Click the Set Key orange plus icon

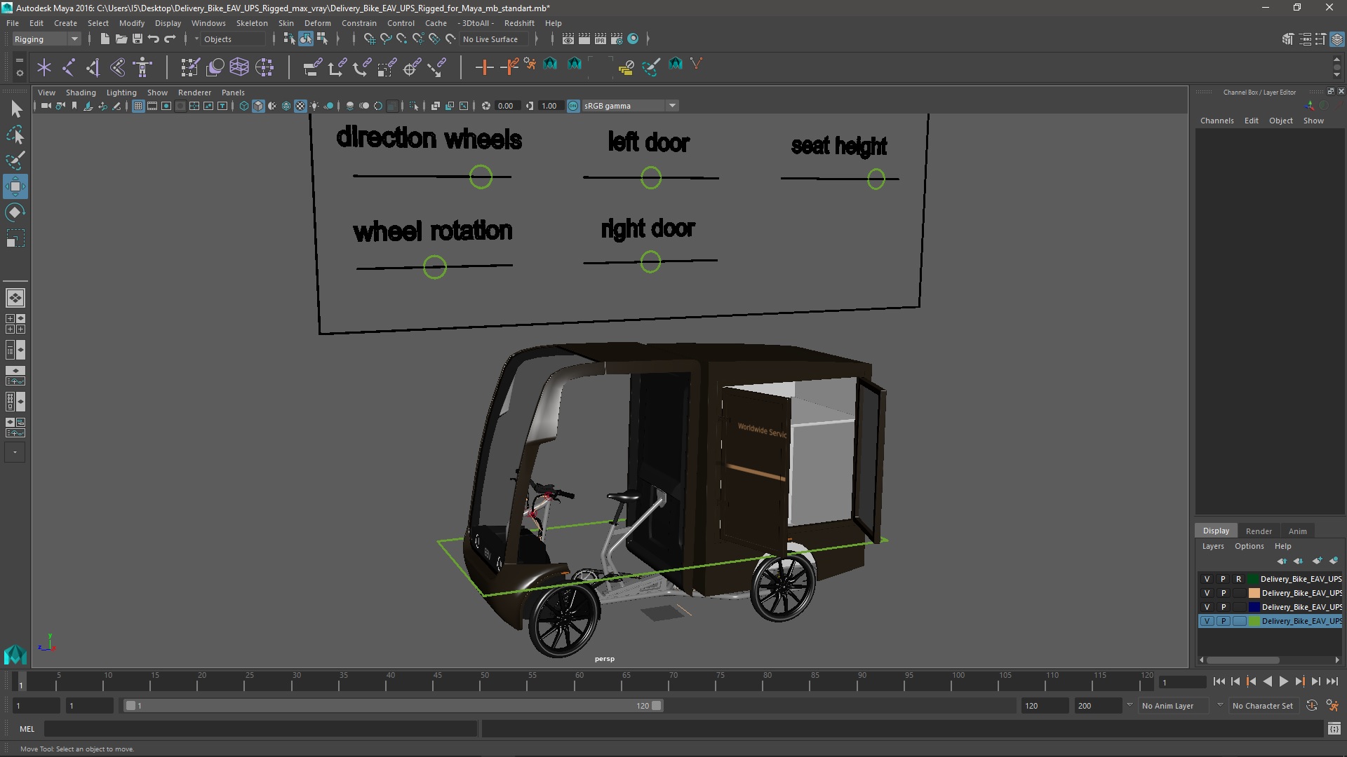[484, 67]
